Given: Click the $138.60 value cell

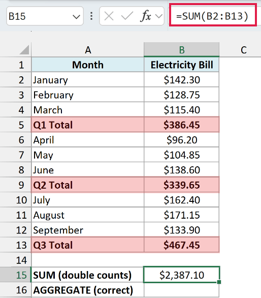Looking at the screenshot, I should (181, 170).
